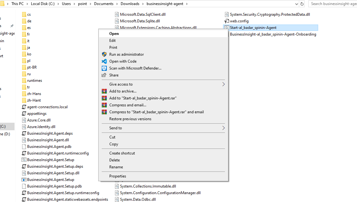
Task: Click the BusinessInsight.Agent.pdb file icon
Action: [x=24, y=147]
